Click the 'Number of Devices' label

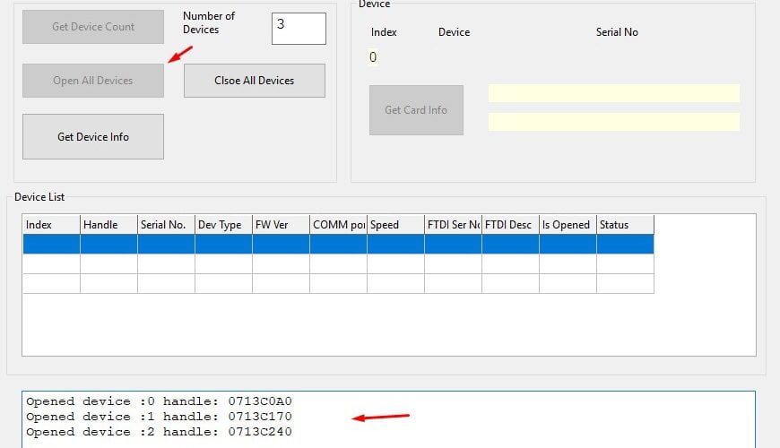pyautogui.click(x=208, y=23)
